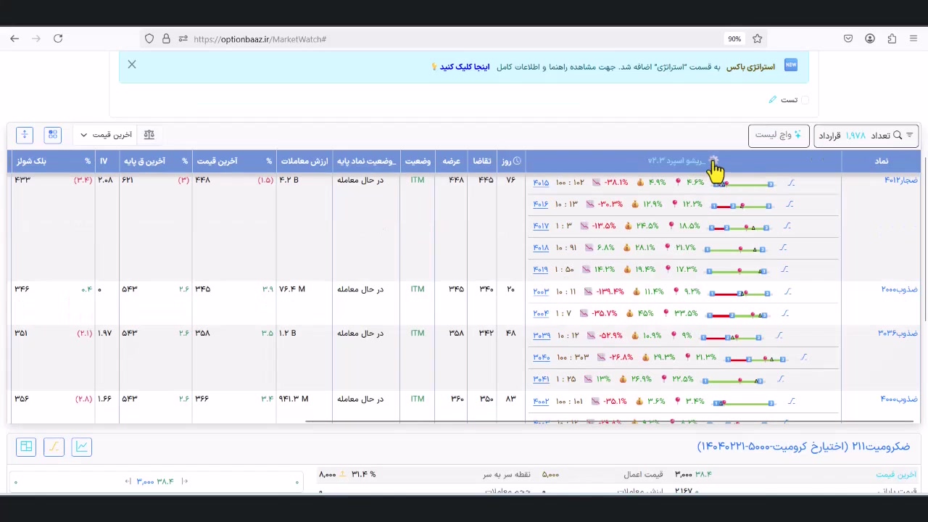Viewport: 928px width, 522px height.
Task: Open the Pocket save icon
Action: (x=848, y=39)
